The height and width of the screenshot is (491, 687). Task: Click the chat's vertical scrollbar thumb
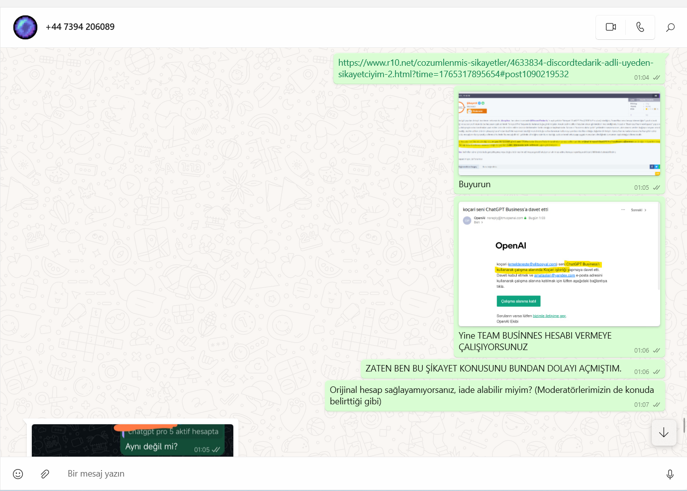[x=685, y=425]
